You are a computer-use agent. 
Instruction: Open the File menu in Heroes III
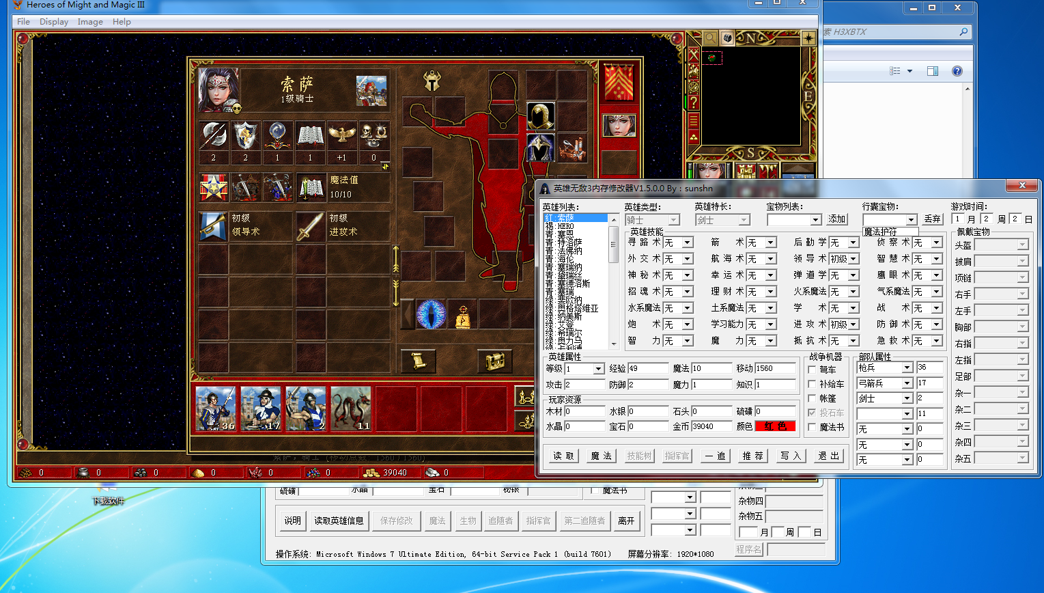tap(23, 22)
